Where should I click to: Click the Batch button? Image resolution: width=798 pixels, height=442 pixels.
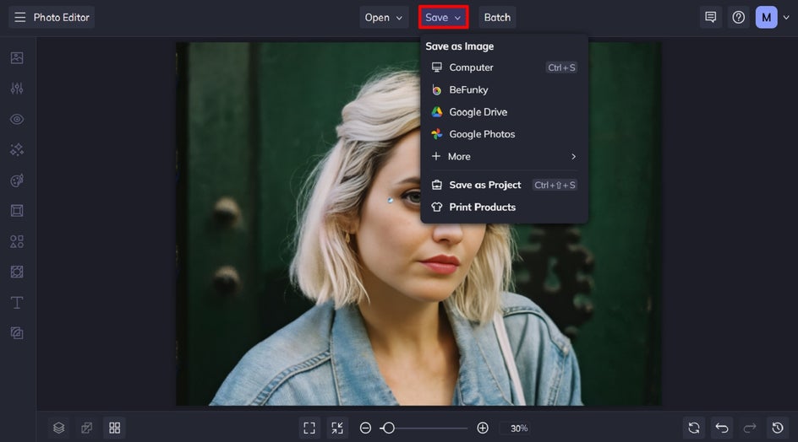[497, 17]
